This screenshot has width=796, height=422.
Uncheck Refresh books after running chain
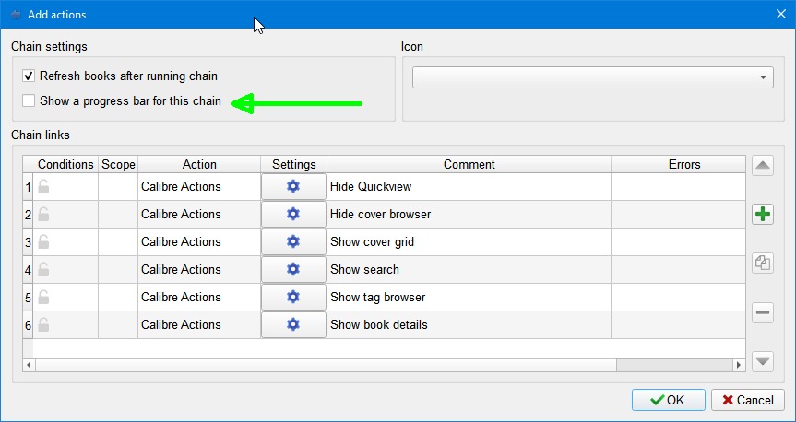[30, 76]
